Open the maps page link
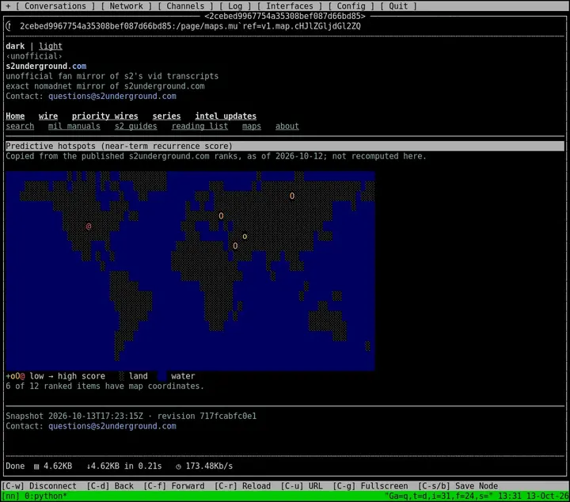Screen dimensions: 570x502 (x=252, y=126)
